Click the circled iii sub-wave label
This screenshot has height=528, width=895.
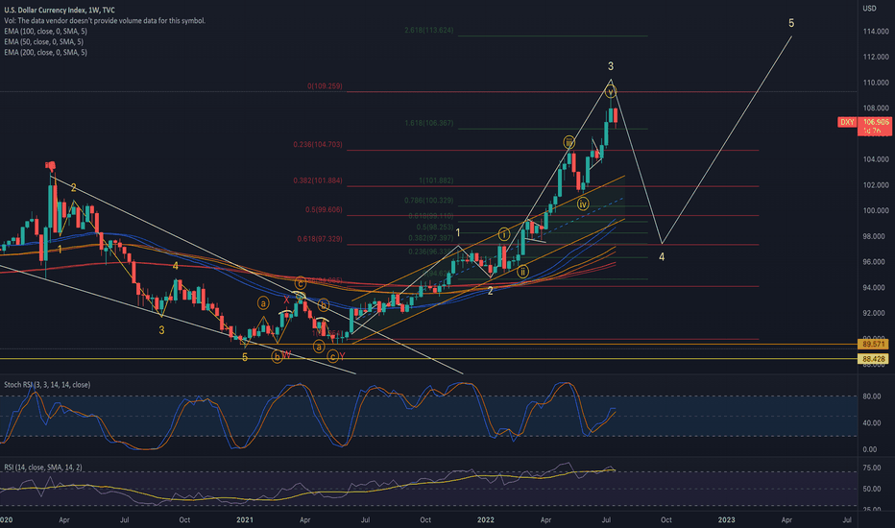(x=569, y=142)
